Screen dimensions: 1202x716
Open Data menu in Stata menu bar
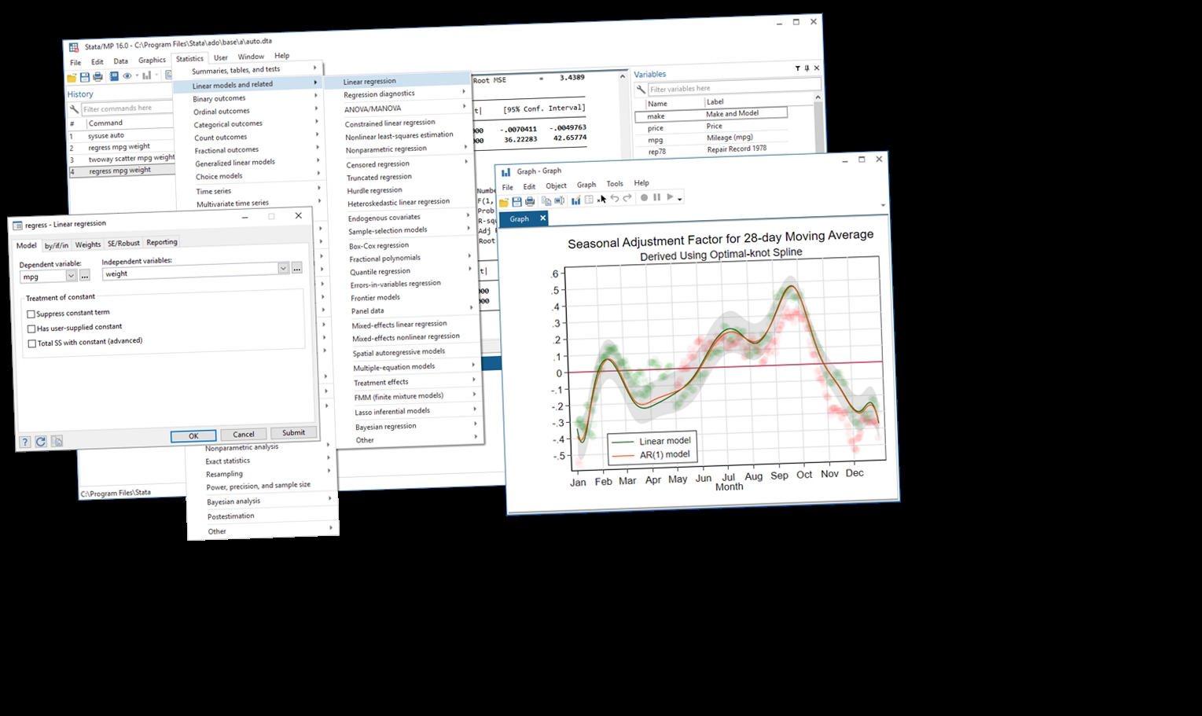point(120,61)
